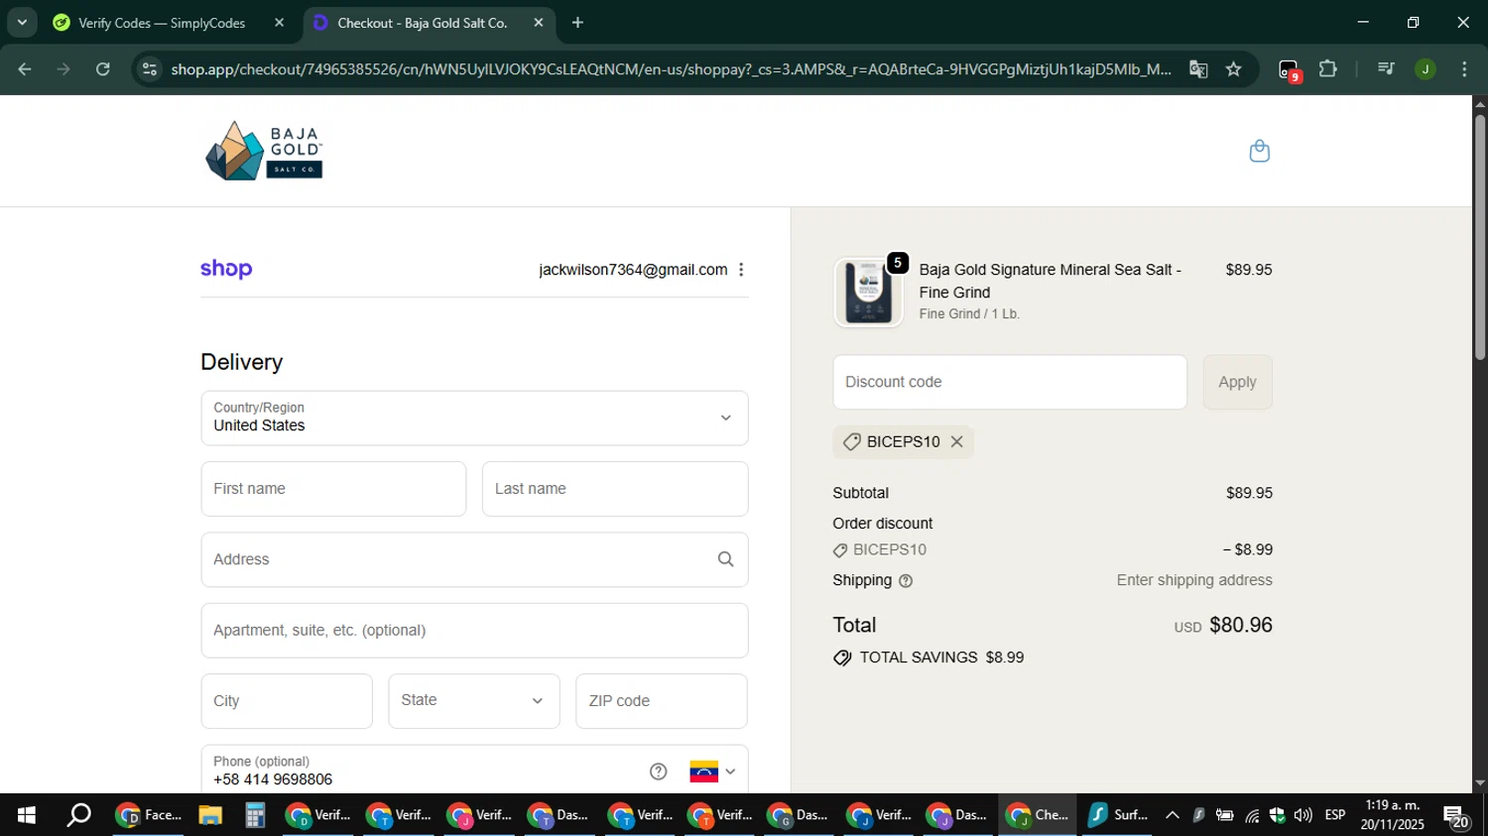
Task: Click the ESP language indicator
Action: coord(1335,815)
